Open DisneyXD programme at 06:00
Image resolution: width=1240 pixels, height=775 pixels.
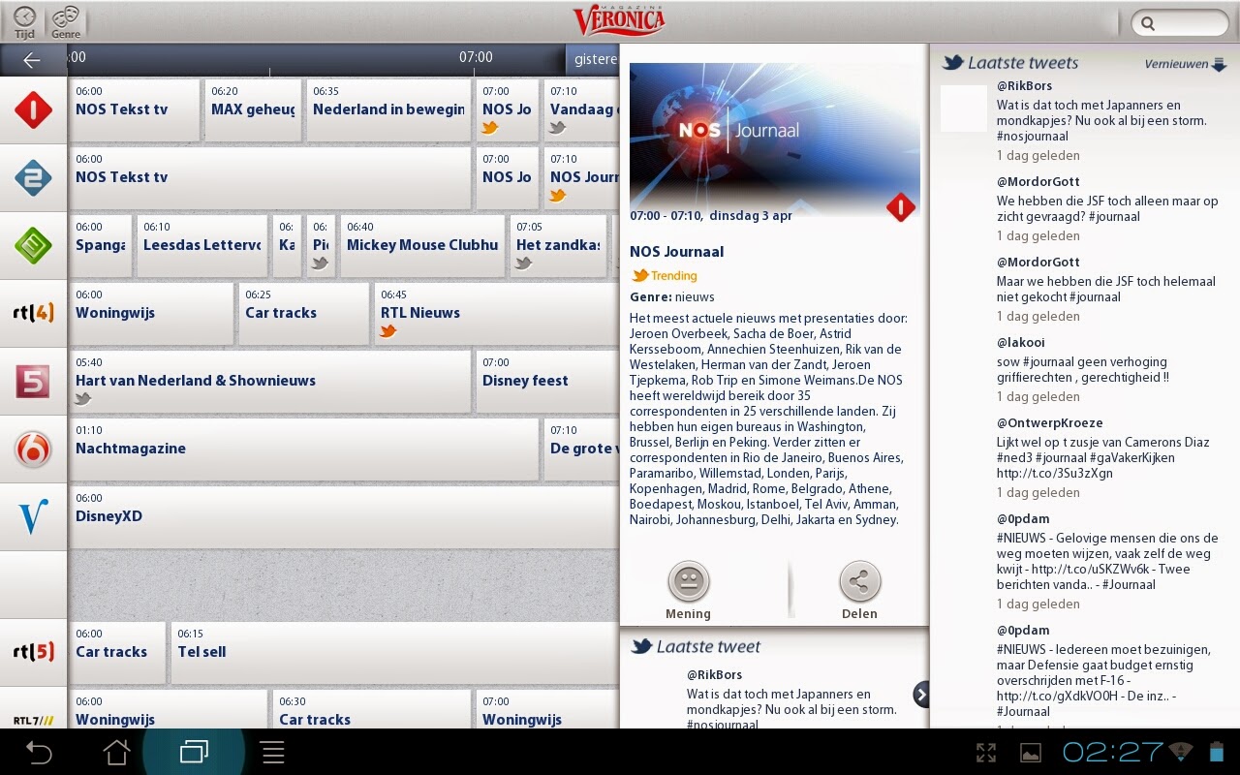[x=344, y=517]
